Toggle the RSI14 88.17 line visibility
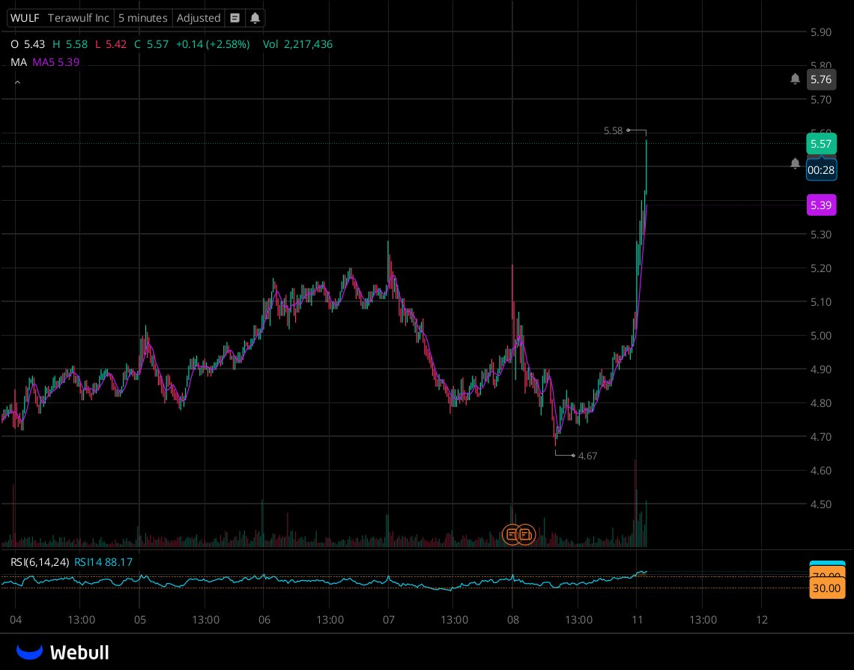 coord(103,561)
